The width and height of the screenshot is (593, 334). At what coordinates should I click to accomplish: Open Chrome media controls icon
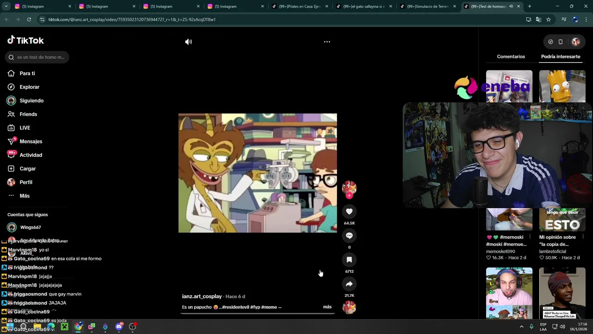[x=564, y=19]
